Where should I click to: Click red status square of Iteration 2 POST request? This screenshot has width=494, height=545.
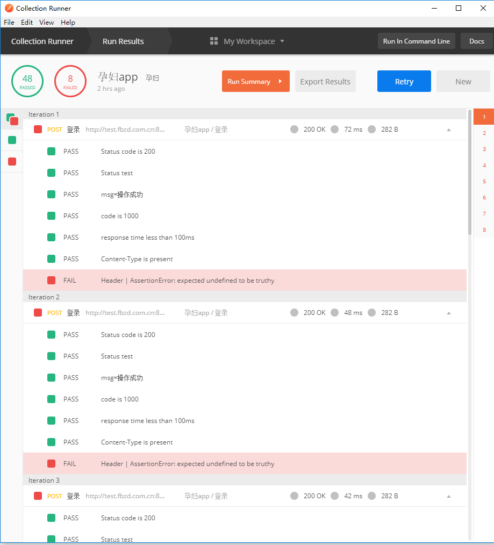(x=38, y=312)
